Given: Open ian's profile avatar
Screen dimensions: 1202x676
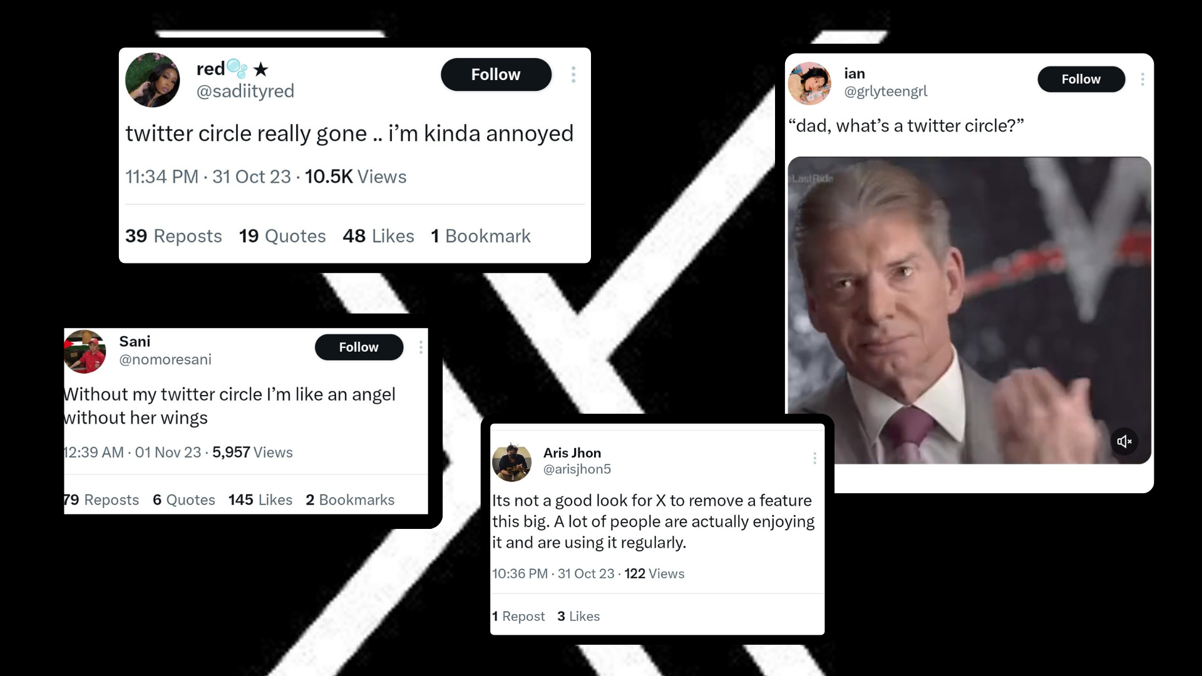Looking at the screenshot, I should 809,83.
